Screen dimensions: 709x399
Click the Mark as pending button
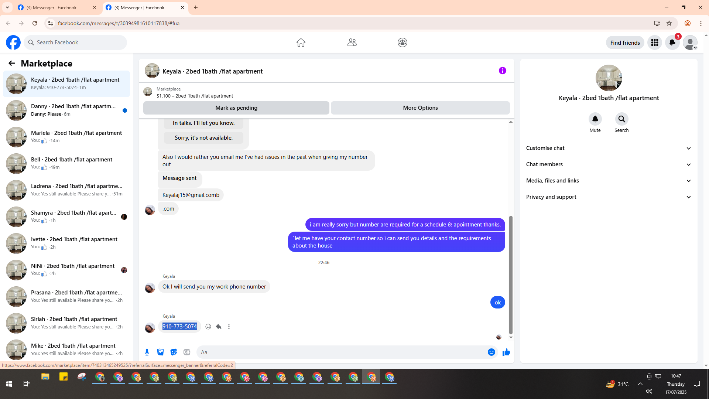(x=236, y=108)
